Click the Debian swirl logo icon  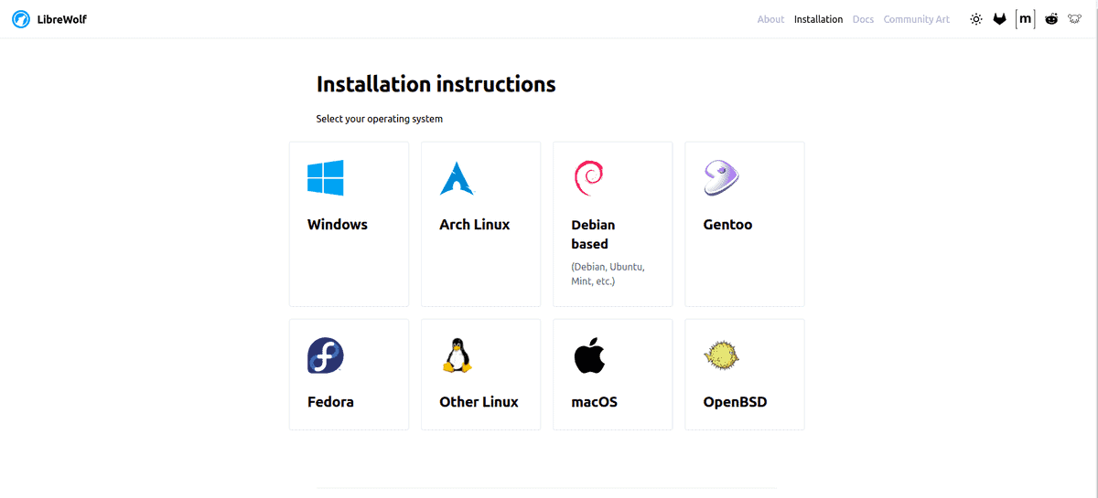click(x=588, y=178)
